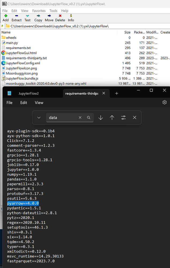
Task: Maximize the Notepad window
Action: pyautogui.click(x=151, y=90)
